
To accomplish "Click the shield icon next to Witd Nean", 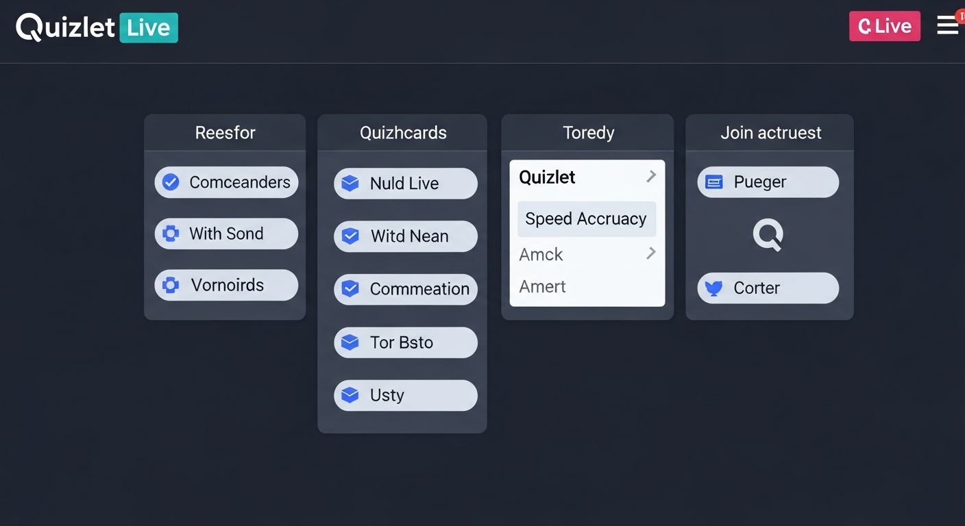I will (350, 236).
